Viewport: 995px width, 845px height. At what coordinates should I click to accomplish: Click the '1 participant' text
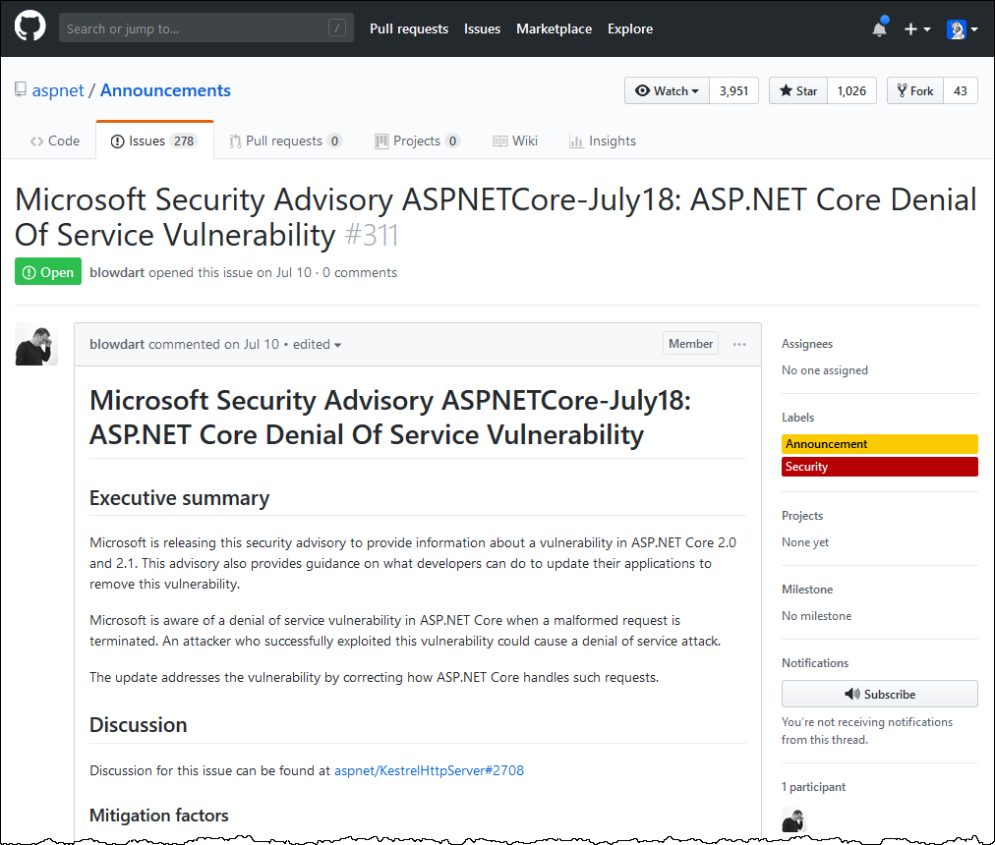tap(813, 787)
